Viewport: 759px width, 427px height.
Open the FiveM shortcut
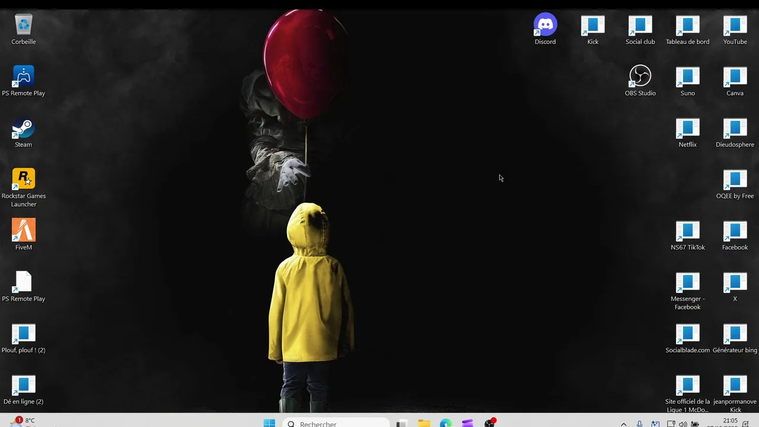click(x=24, y=235)
